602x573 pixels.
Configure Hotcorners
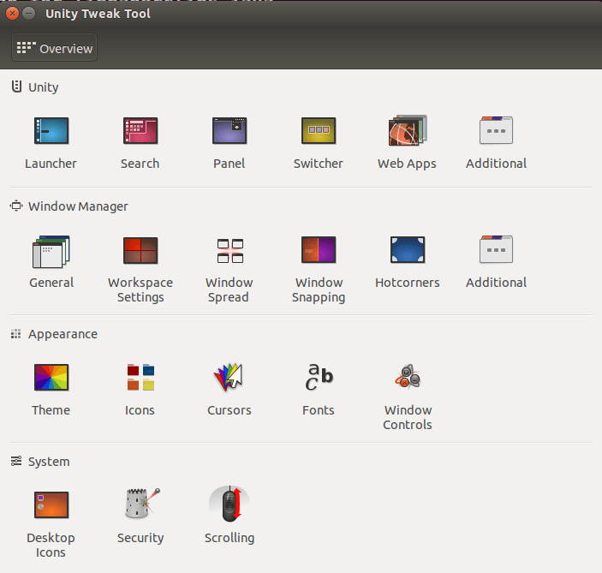[x=407, y=251]
